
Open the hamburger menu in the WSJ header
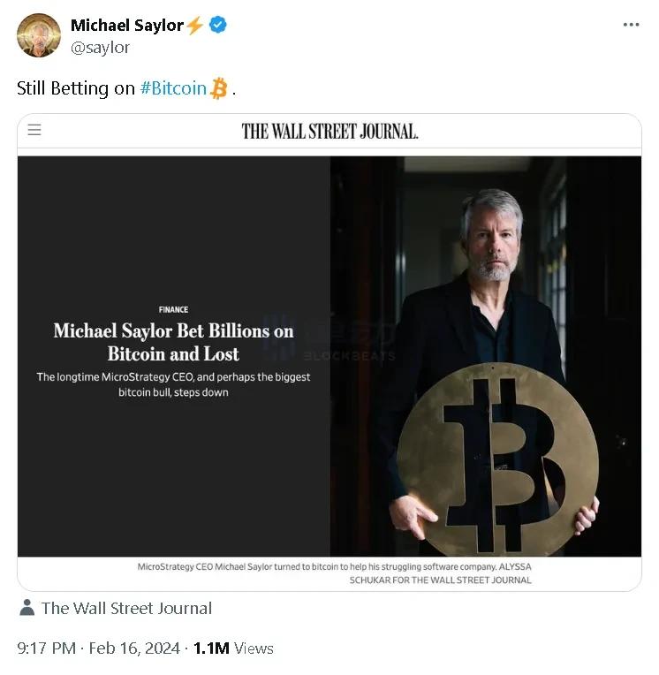34,130
